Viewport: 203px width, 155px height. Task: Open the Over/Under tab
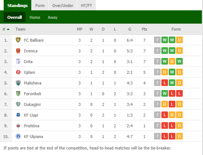[63, 5]
